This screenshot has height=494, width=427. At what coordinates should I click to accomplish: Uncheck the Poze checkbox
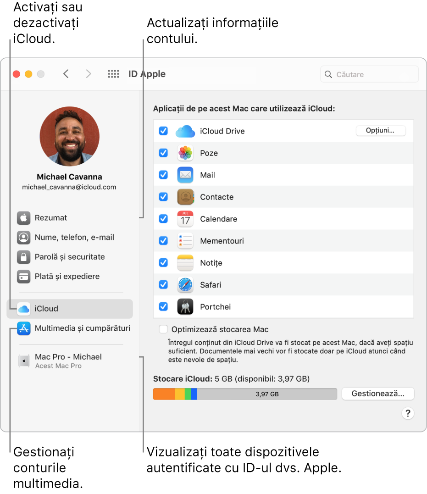(x=163, y=153)
